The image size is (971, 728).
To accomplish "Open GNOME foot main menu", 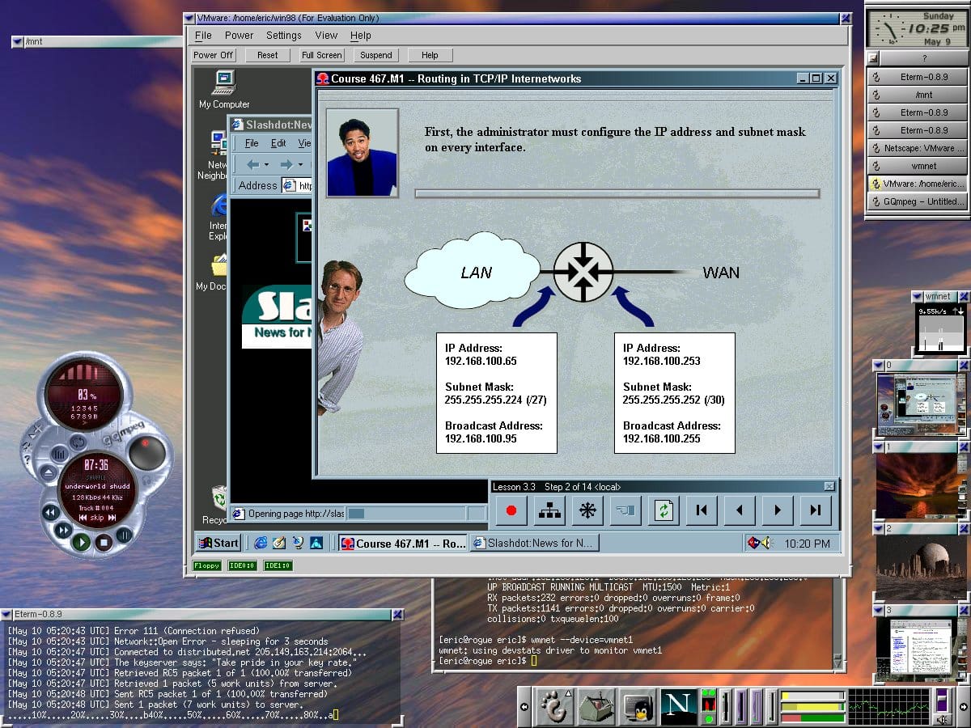I will click(x=554, y=708).
